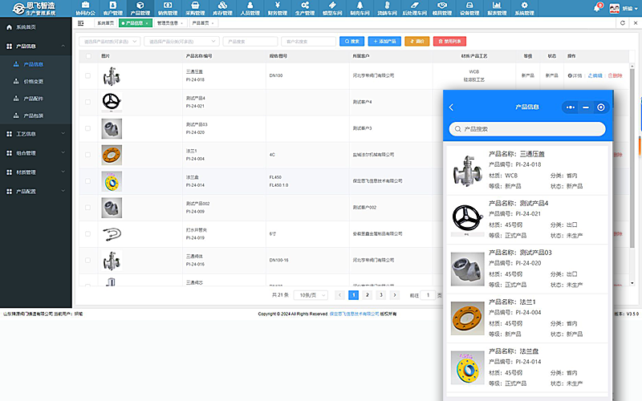This screenshot has width=642, height=401.
Task: Click back arrow in mobile 产品信息 panel
Action: tap(451, 107)
